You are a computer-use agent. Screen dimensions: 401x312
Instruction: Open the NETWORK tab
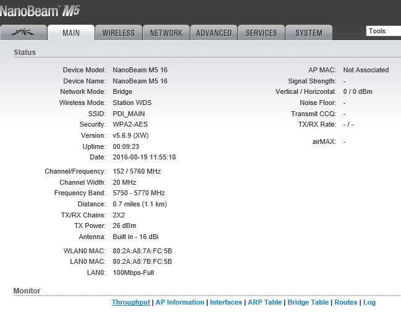tap(166, 33)
